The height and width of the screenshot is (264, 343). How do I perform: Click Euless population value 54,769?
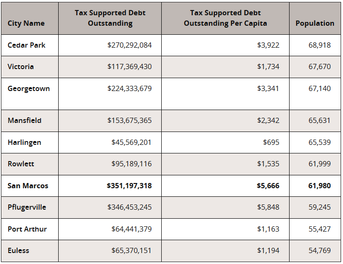[x=320, y=251]
